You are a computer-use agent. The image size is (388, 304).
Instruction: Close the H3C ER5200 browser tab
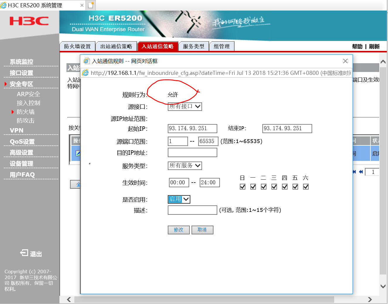[82, 5]
